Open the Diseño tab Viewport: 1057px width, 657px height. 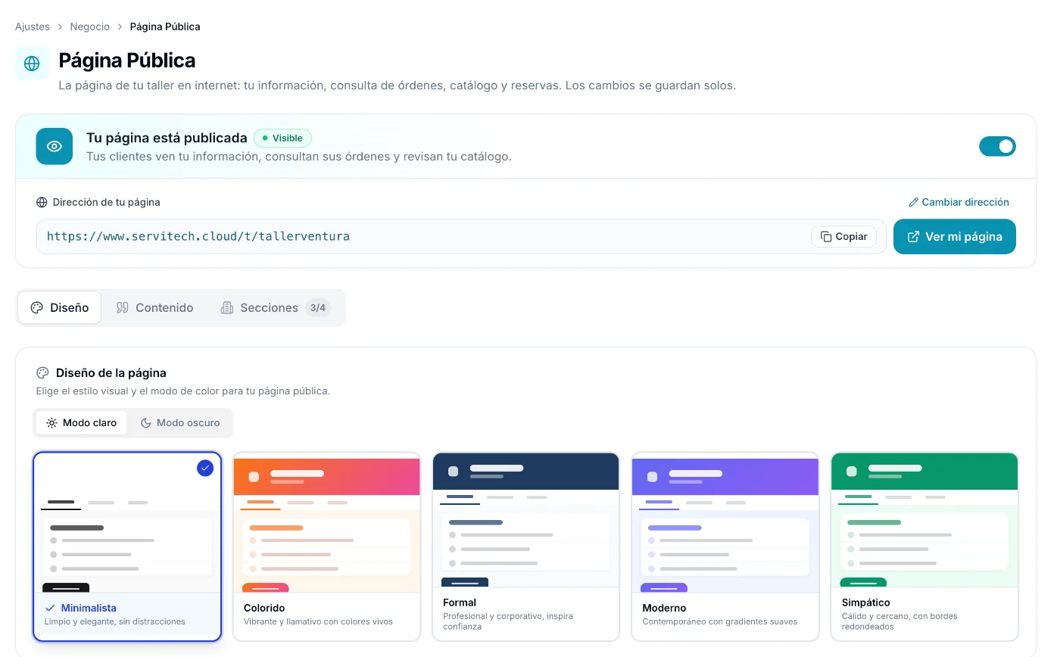[60, 307]
